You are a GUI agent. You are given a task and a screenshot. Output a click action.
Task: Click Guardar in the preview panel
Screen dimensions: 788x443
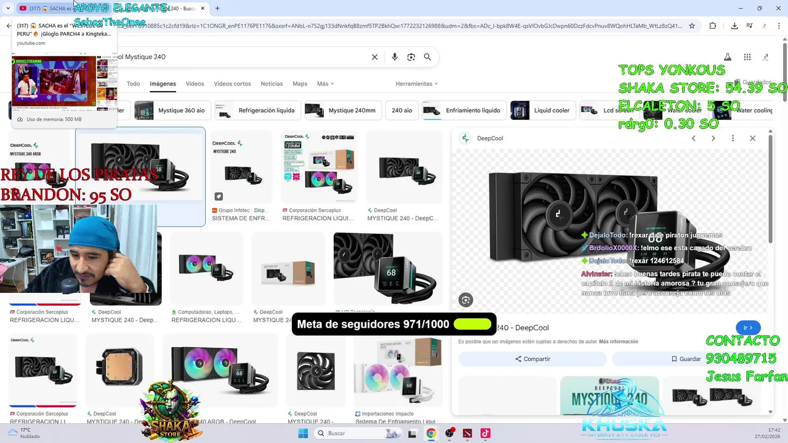686,359
